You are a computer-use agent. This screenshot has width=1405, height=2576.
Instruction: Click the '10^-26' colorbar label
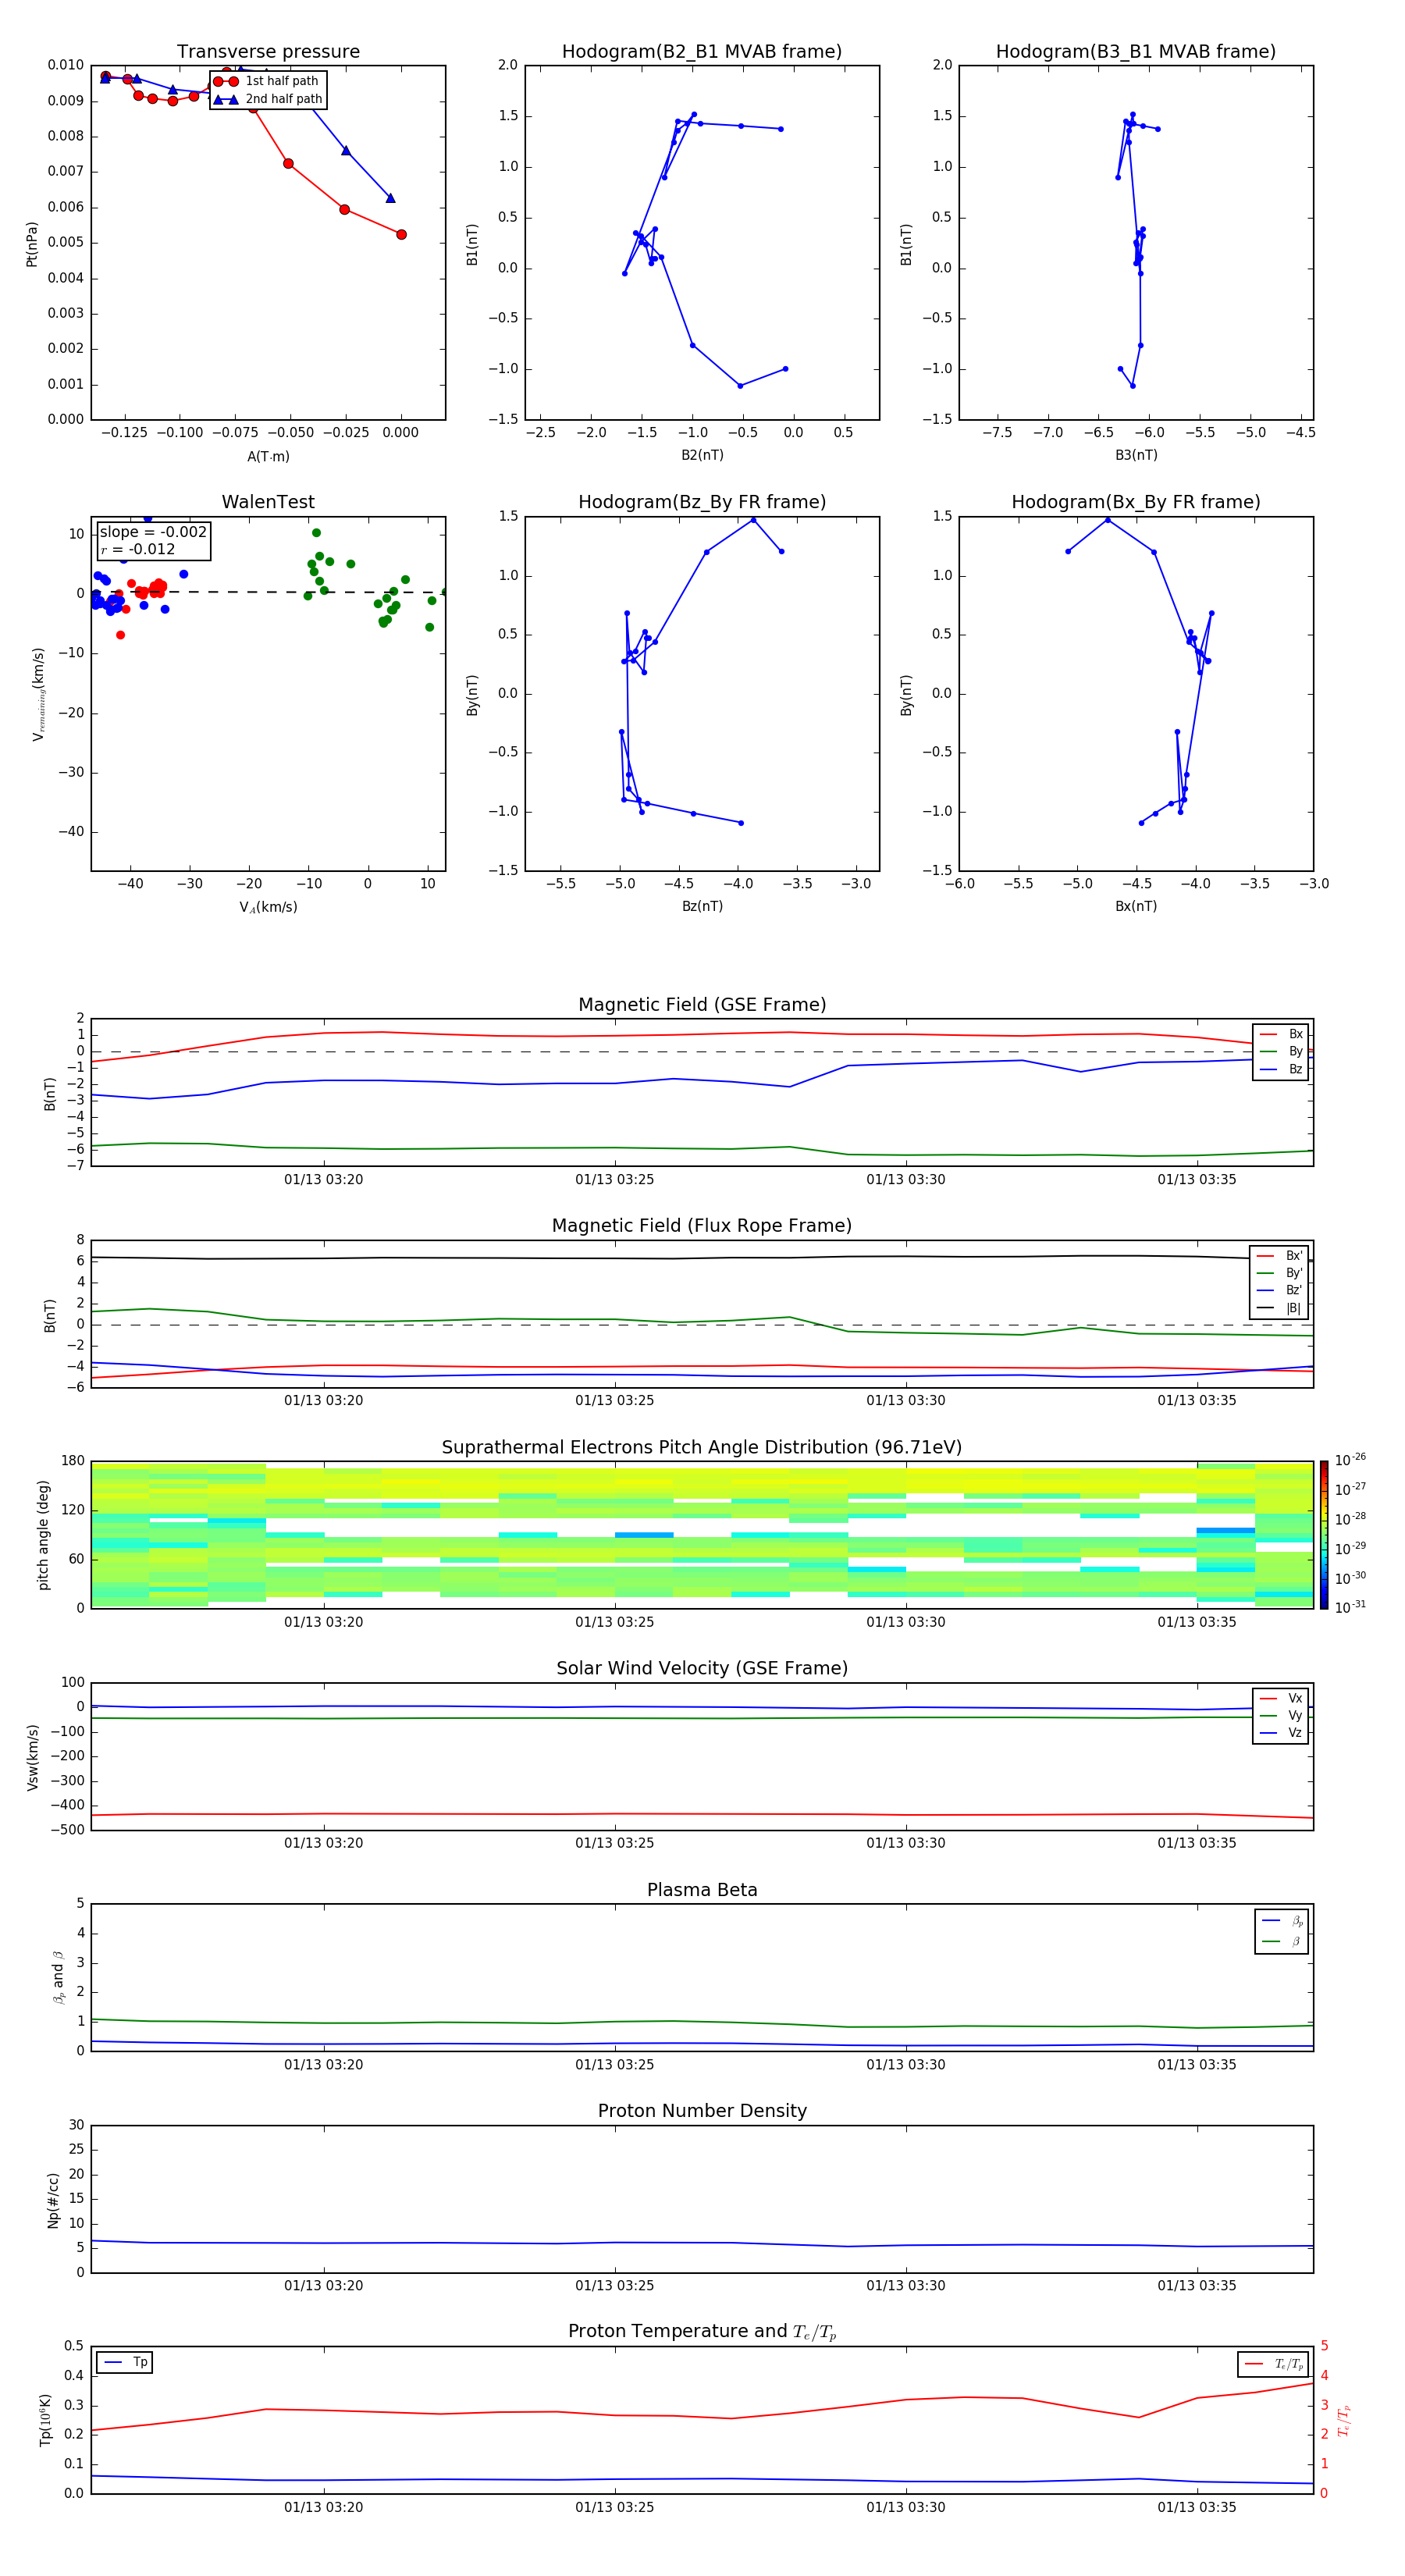click(1350, 1460)
